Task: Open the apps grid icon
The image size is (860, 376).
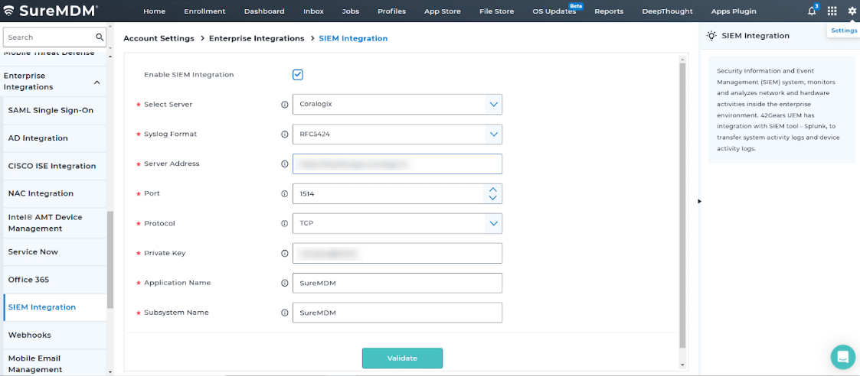Action: point(832,11)
